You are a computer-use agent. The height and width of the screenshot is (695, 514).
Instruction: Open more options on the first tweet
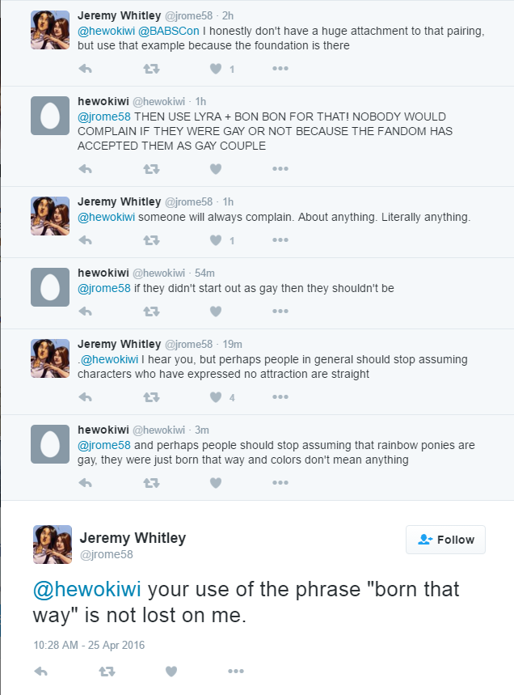(x=280, y=69)
